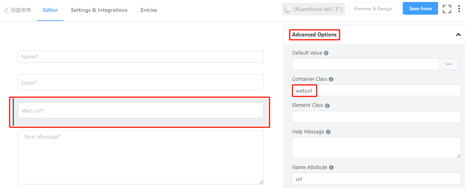Click the Container Class field containing weburl

[376, 91]
